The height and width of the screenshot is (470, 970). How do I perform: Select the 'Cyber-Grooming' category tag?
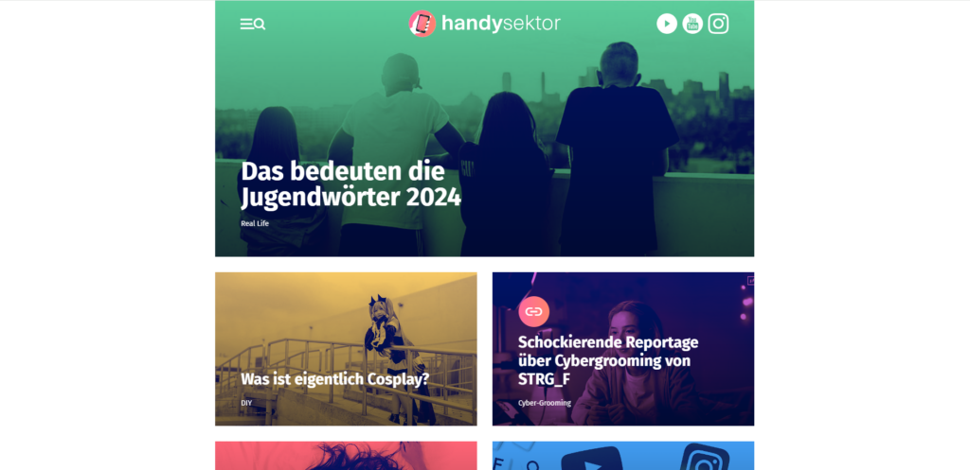pyautogui.click(x=545, y=403)
